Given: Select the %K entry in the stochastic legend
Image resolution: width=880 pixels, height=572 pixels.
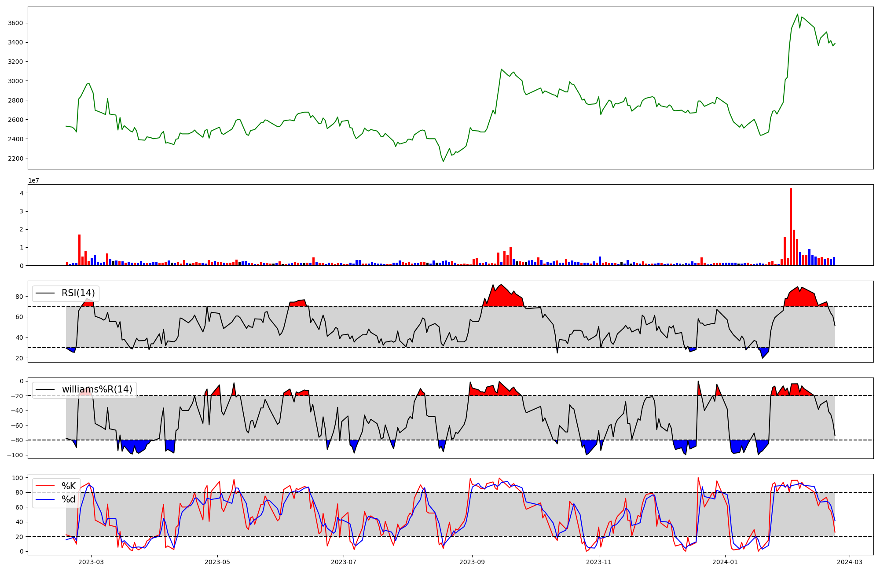Looking at the screenshot, I should point(69,486).
